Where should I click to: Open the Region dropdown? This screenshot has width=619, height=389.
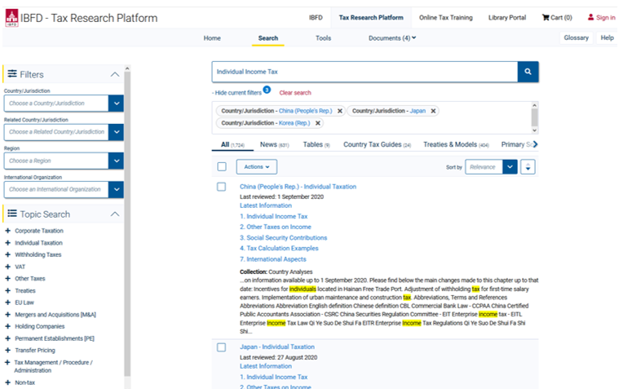pyautogui.click(x=64, y=161)
